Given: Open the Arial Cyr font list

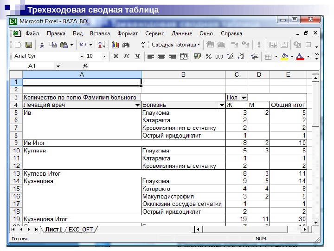Looking at the screenshot, I should pyautogui.click(x=82, y=57).
